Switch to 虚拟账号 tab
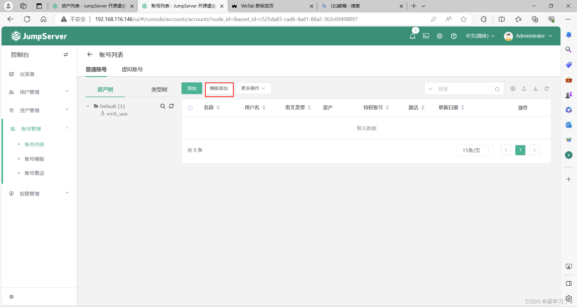This screenshot has width=577, height=307. click(x=132, y=69)
